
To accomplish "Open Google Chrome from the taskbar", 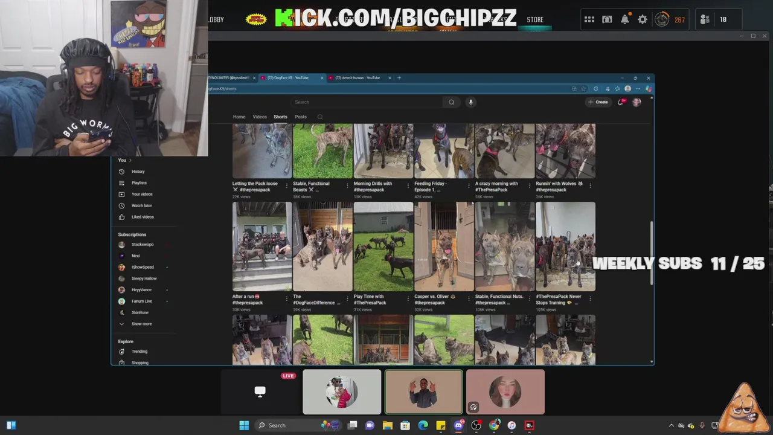I will (494, 425).
